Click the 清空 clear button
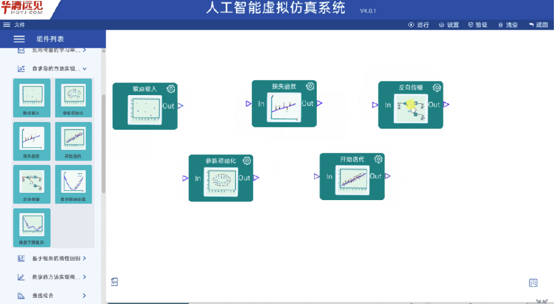 click(x=508, y=25)
